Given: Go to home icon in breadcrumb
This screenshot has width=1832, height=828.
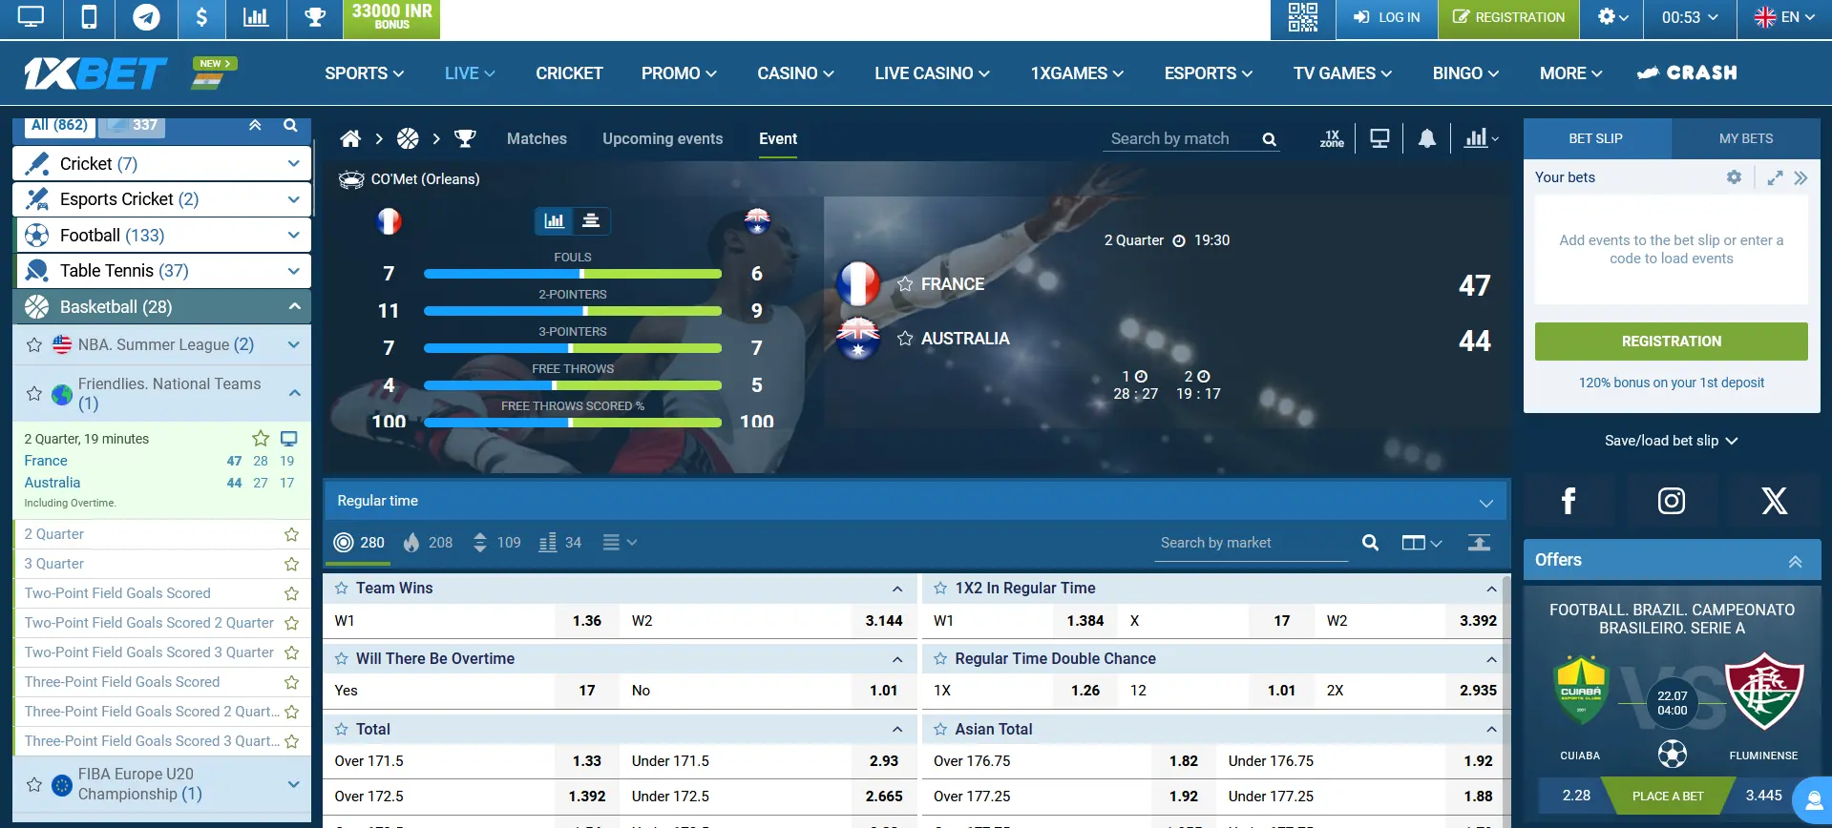Looking at the screenshot, I should point(350,139).
